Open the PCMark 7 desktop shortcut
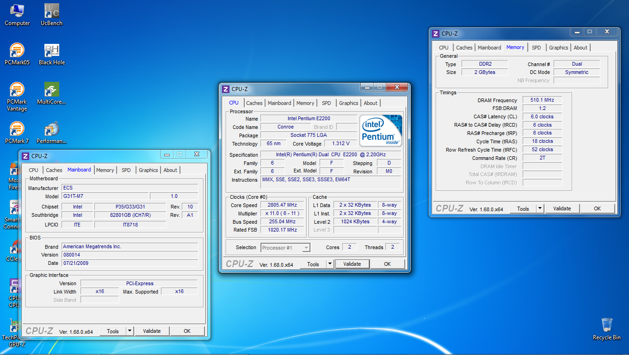Image resolution: width=629 pixels, height=355 pixels. 17,133
